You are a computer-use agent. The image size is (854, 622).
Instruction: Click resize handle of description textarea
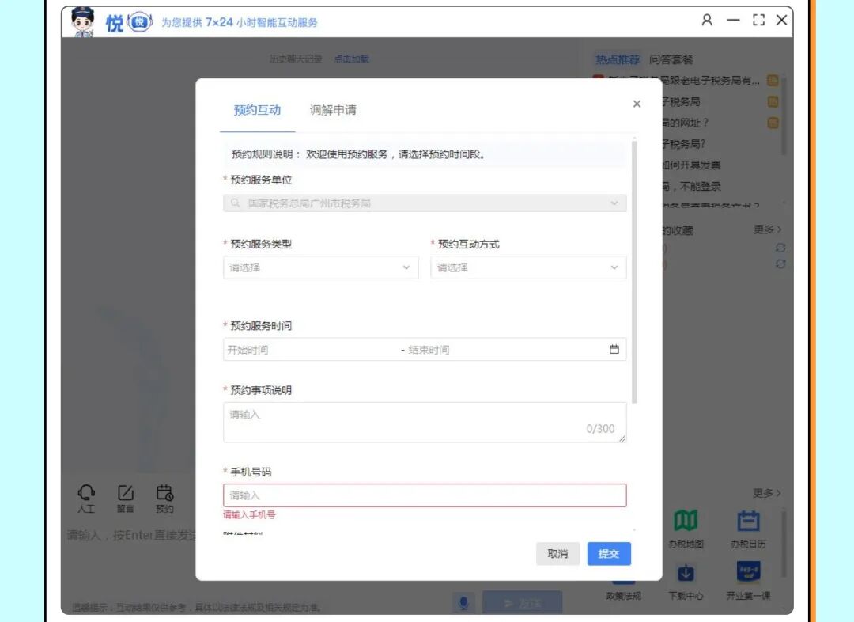click(622, 438)
